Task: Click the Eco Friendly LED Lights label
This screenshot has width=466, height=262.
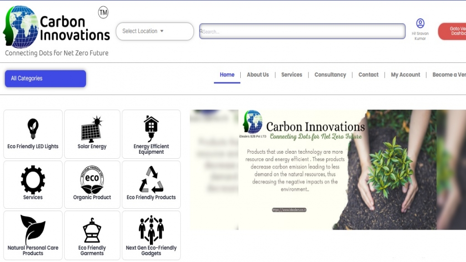Action: 33,146
